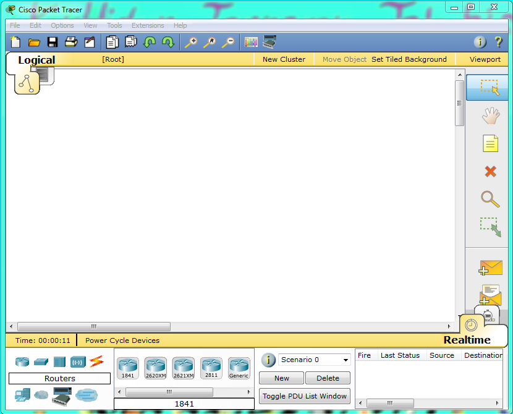Click the Network Information icon in the toolbar

[x=480, y=42]
